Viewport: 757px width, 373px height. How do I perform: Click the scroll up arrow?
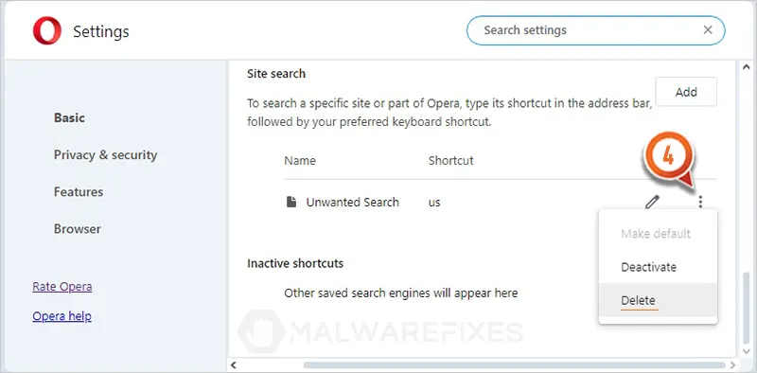point(745,68)
